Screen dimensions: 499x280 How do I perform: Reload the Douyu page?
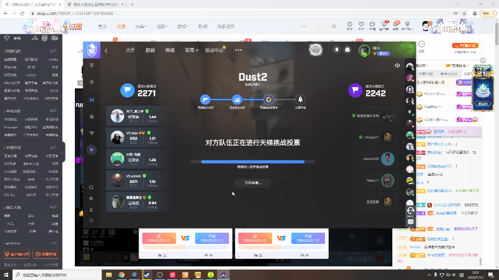click(x=22, y=13)
